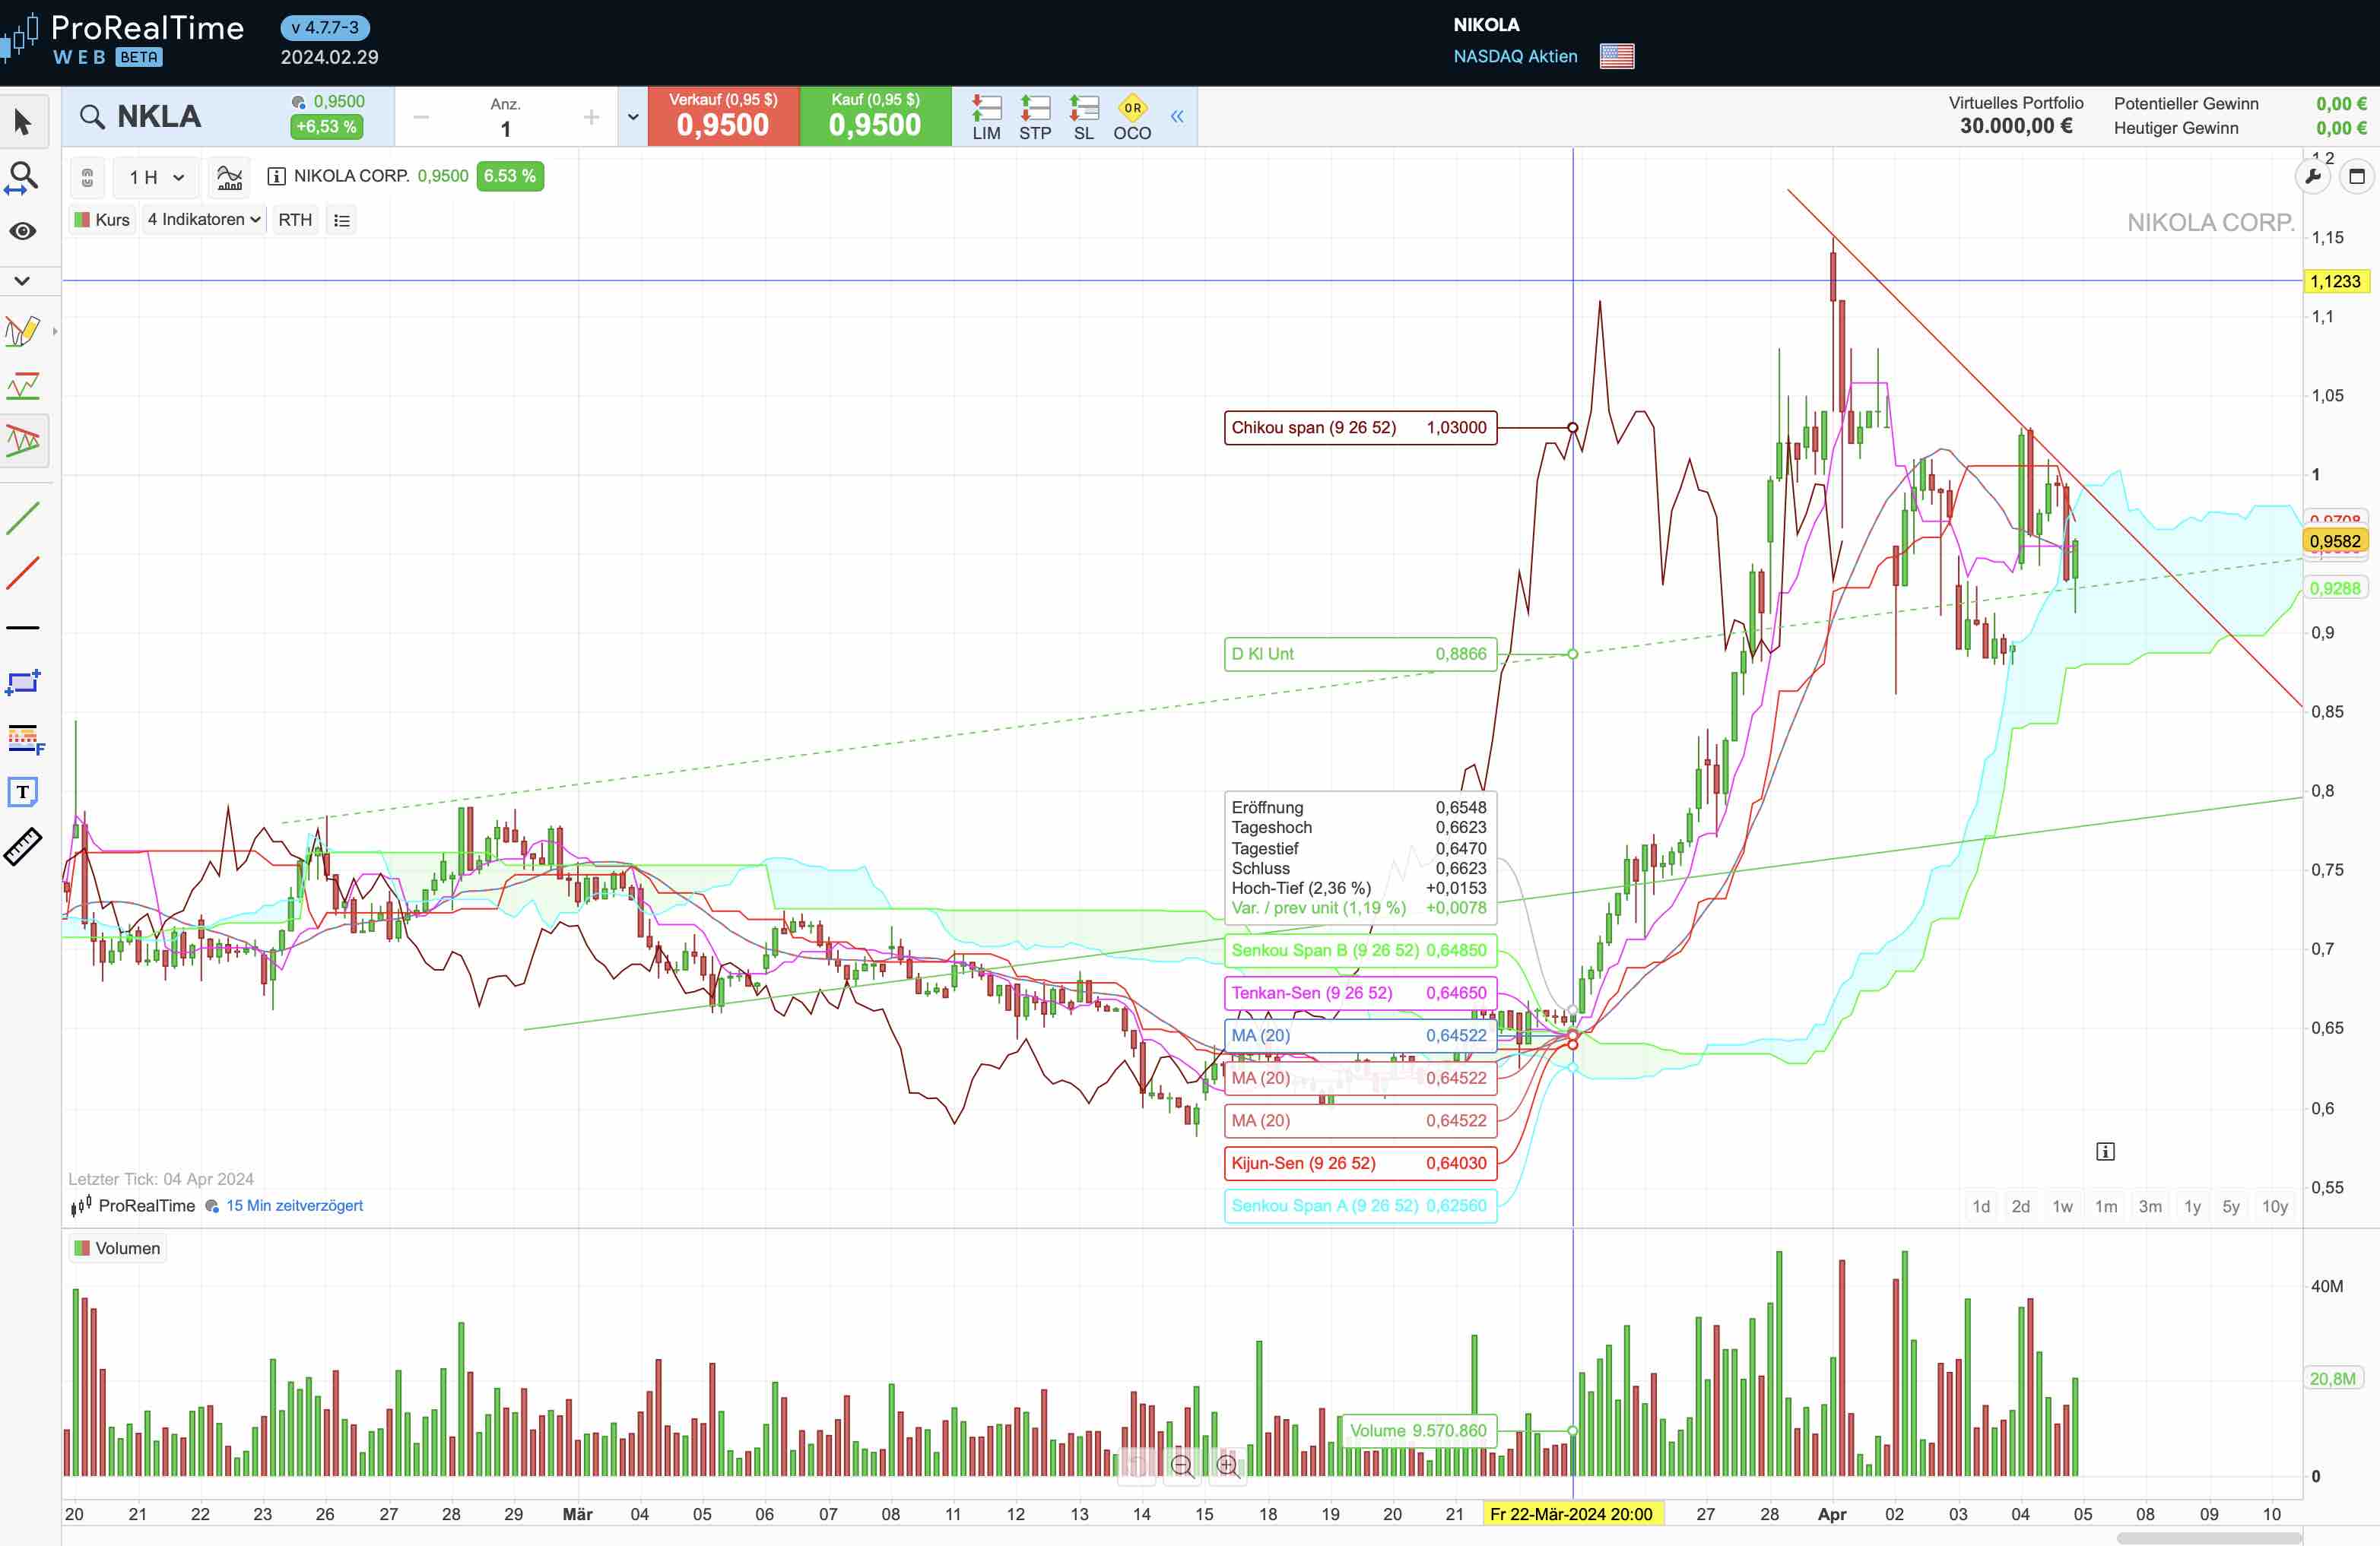2380x1546 pixels.
Task: Open chart settings wrench icon
Action: pos(2312,177)
